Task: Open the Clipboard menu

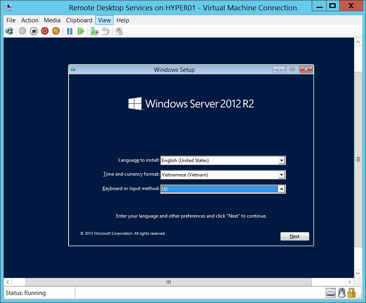Action: click(79, 20)
